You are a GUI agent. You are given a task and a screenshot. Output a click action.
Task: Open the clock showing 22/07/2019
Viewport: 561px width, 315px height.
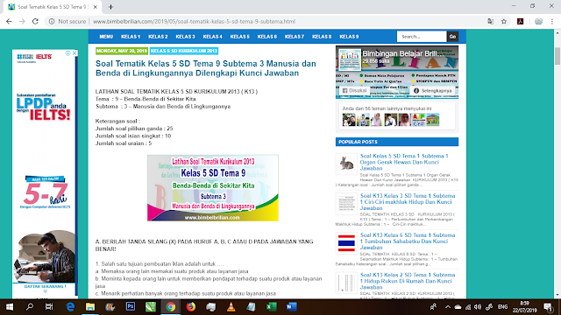(x=524, y=307)
